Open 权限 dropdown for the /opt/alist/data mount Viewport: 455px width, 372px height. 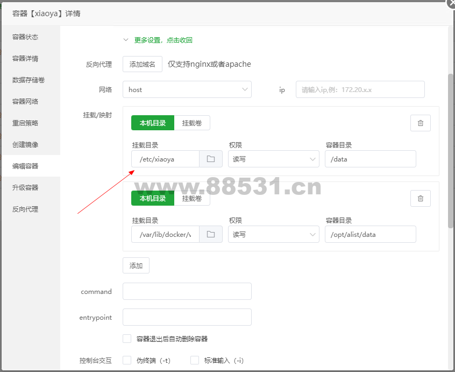274,234
